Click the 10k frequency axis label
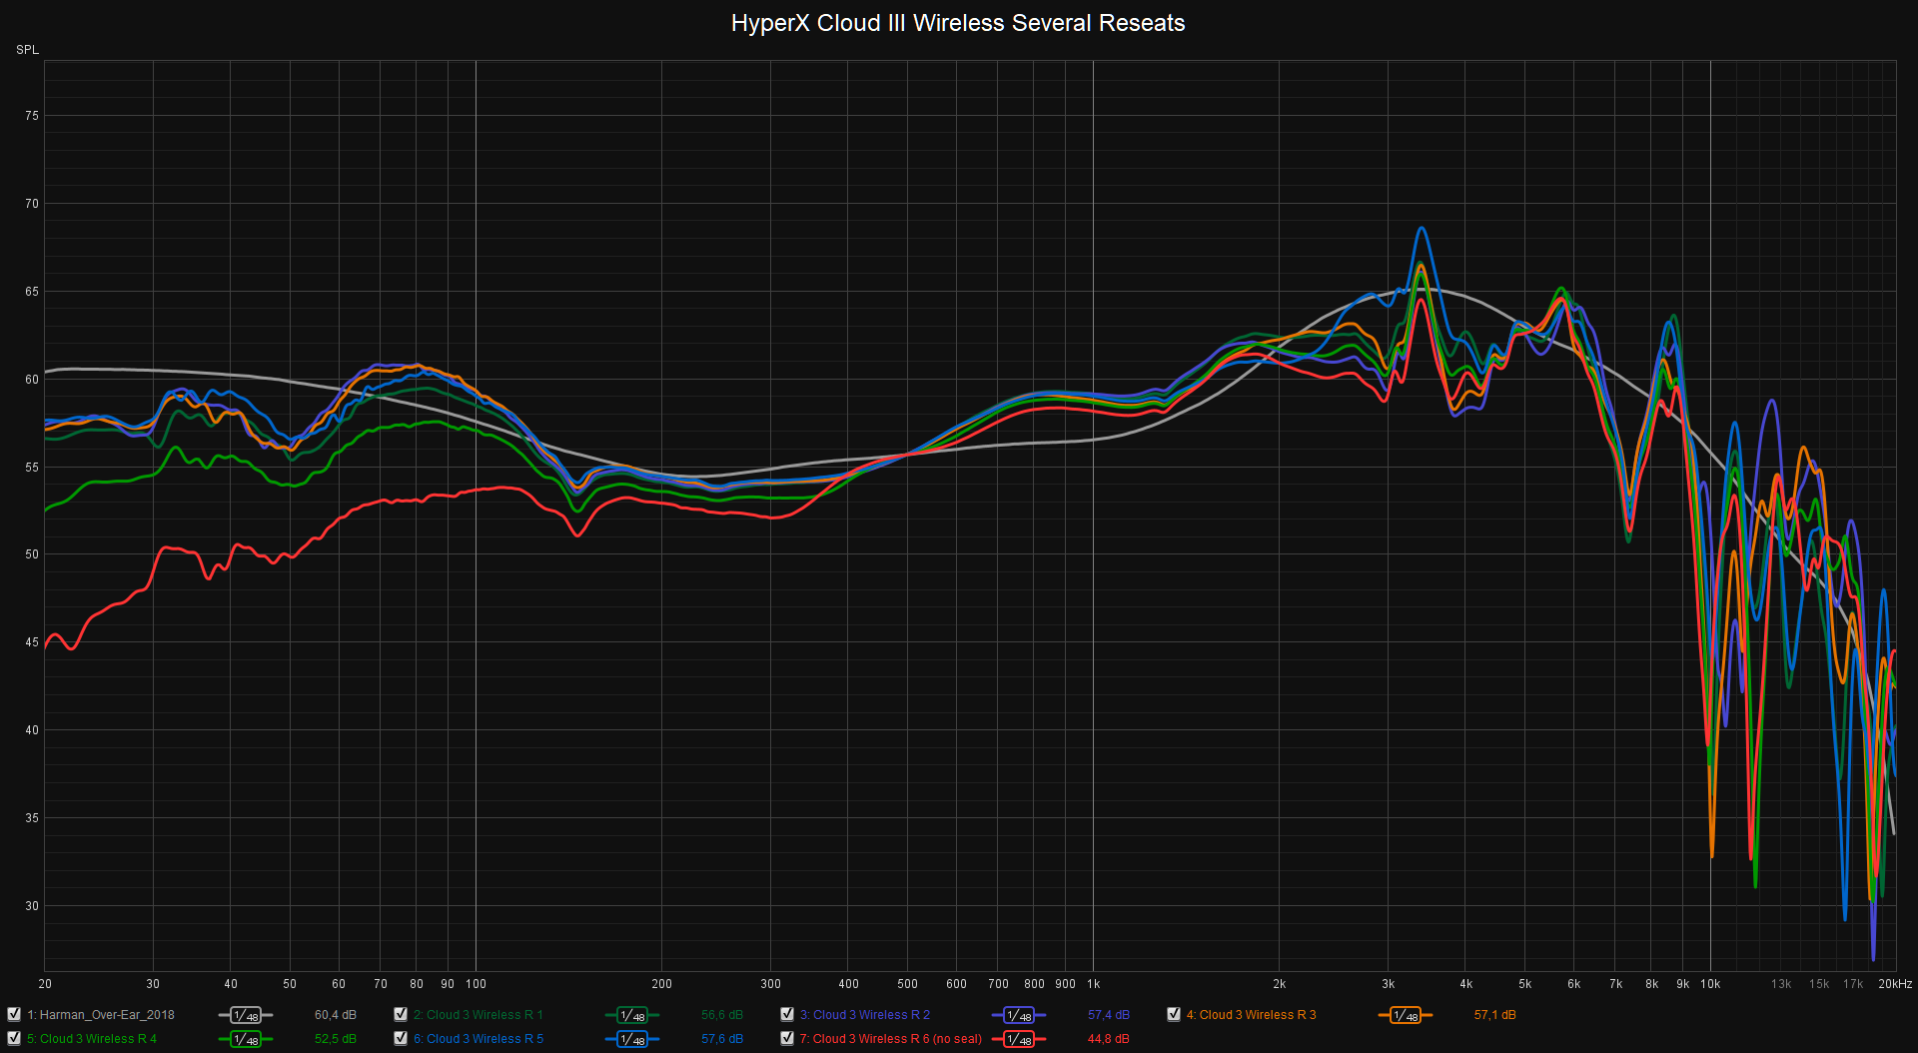The height and width of the screenshot is (1053, 1918). tap(1710, 983)
